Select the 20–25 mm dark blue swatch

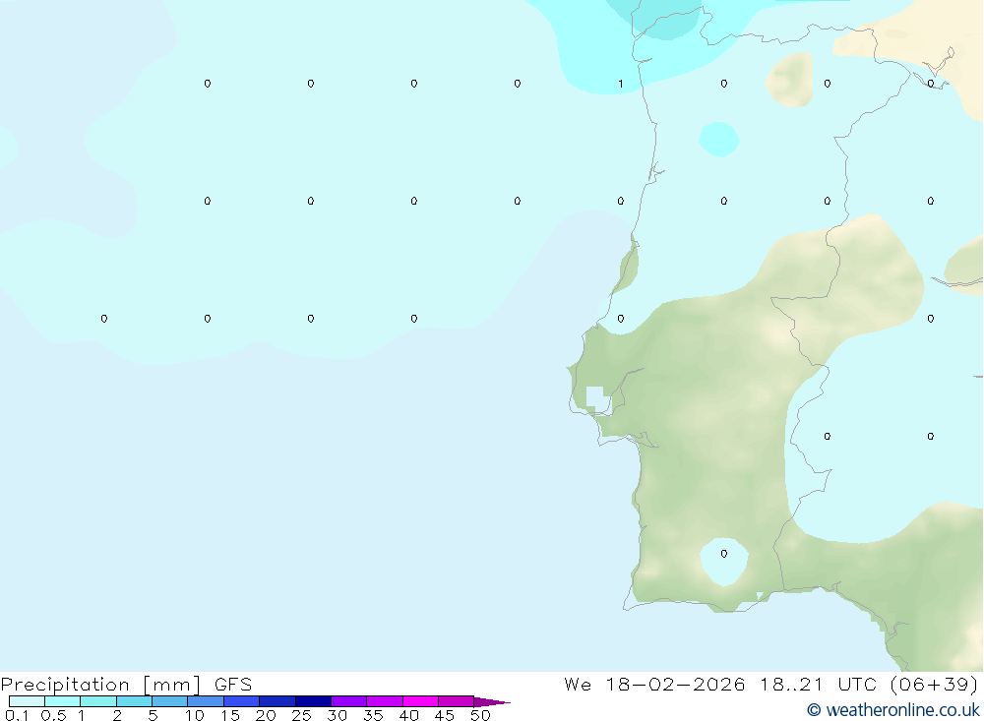pos(277,701)
